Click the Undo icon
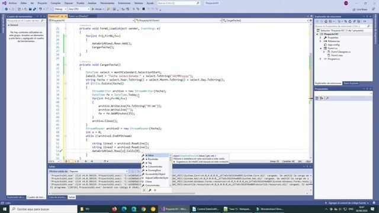379x213 pixels. click(40, 9)
